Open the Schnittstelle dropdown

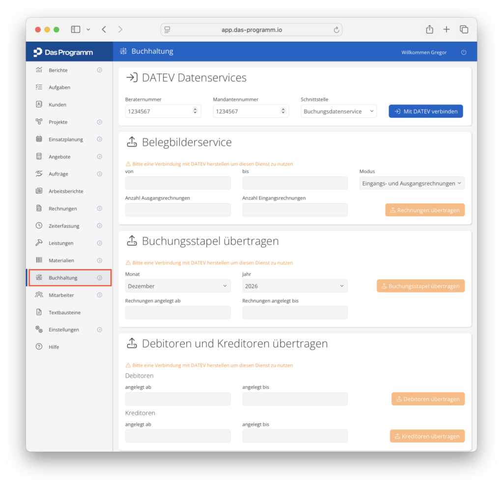coord(338,111)
